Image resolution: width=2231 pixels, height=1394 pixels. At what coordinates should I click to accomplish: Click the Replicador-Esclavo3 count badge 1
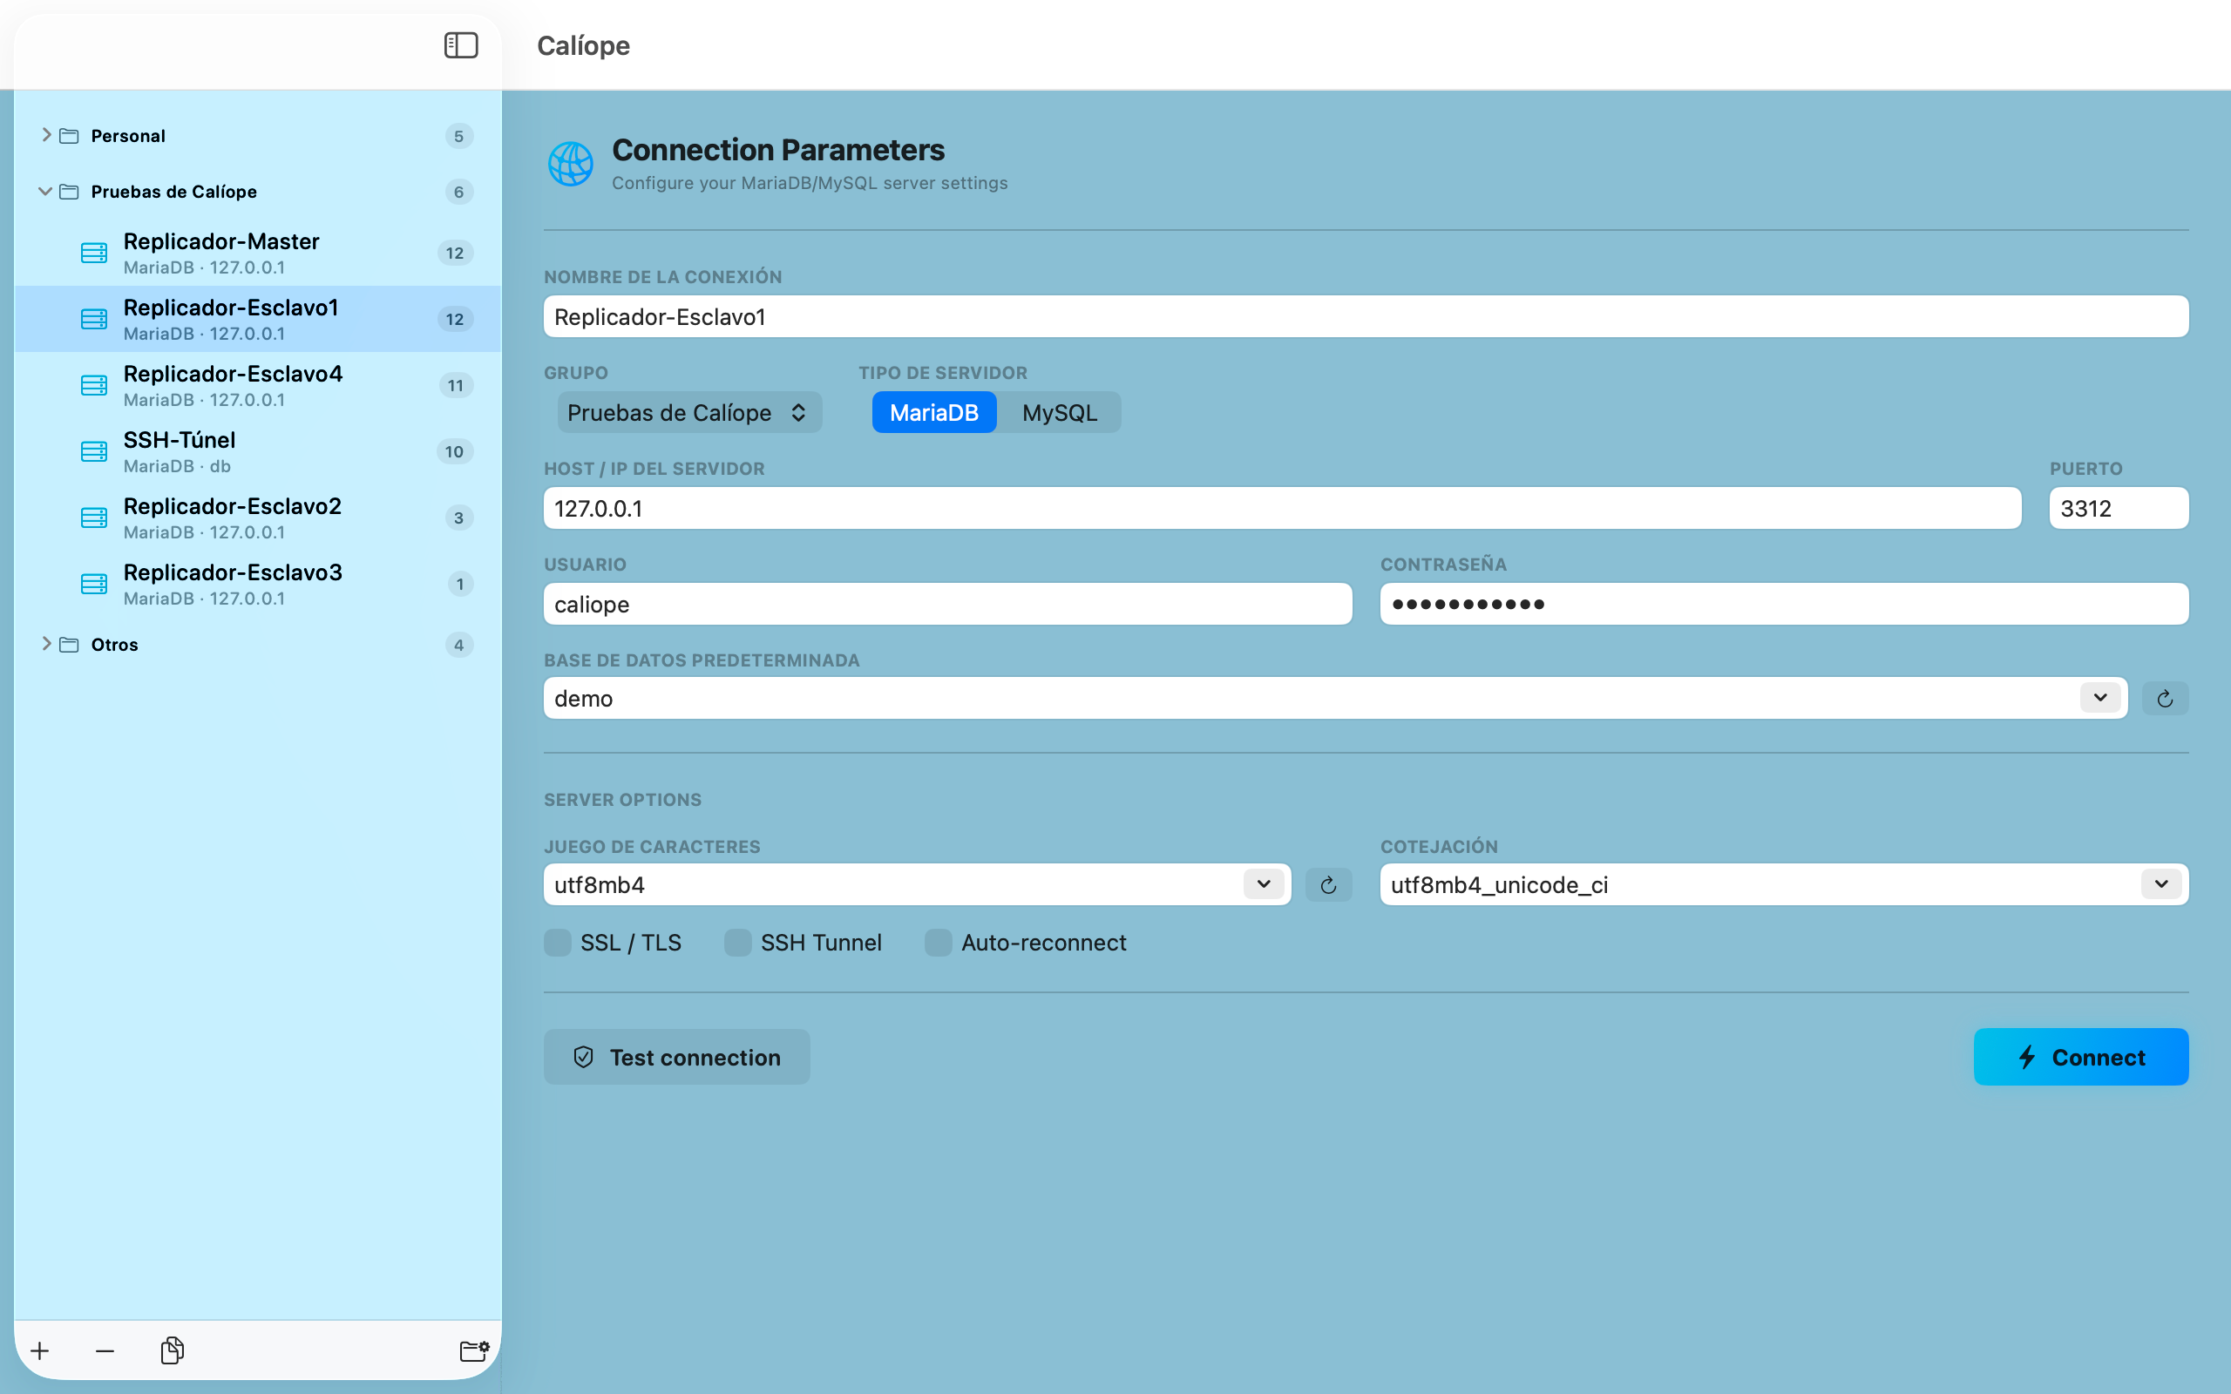coord(460,584)
